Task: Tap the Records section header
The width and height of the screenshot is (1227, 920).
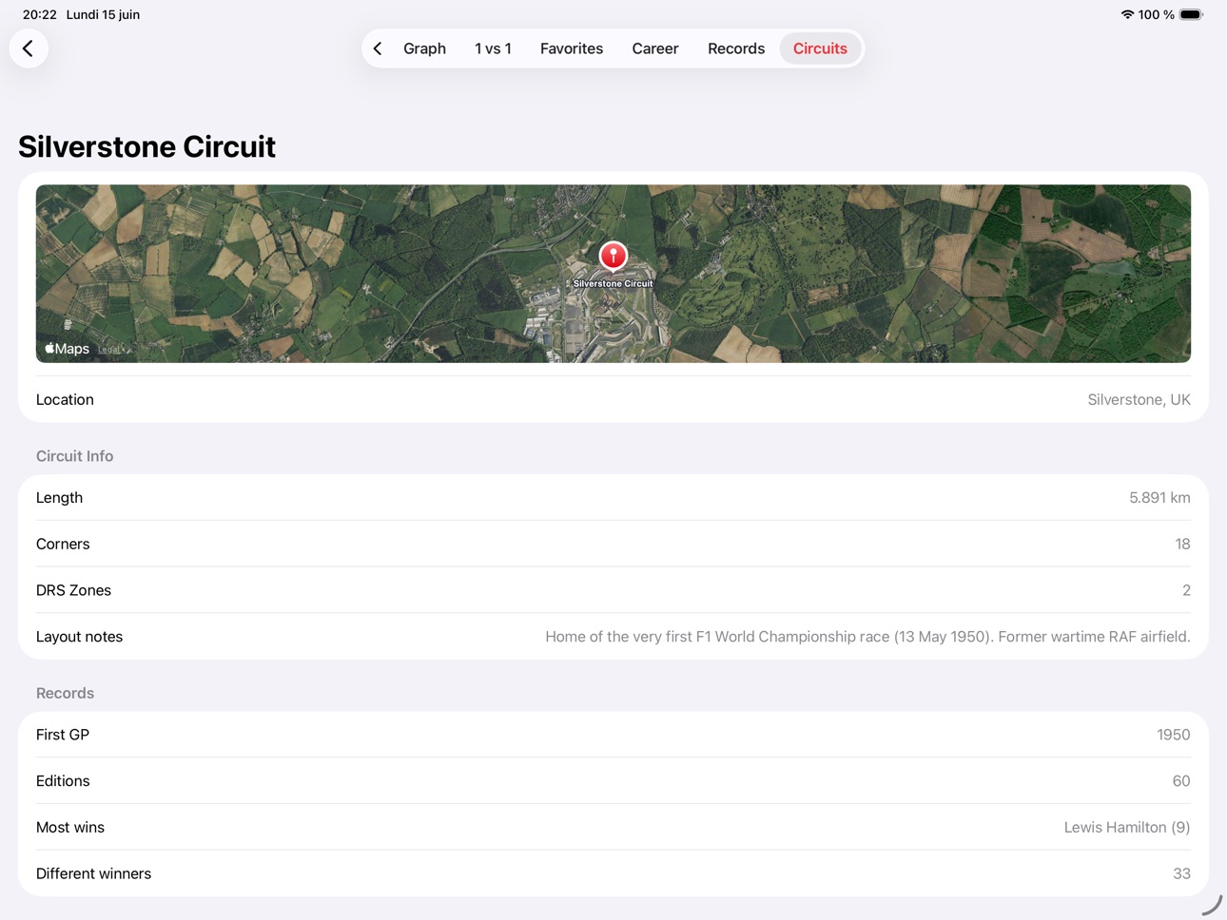Action: (65, 693)
